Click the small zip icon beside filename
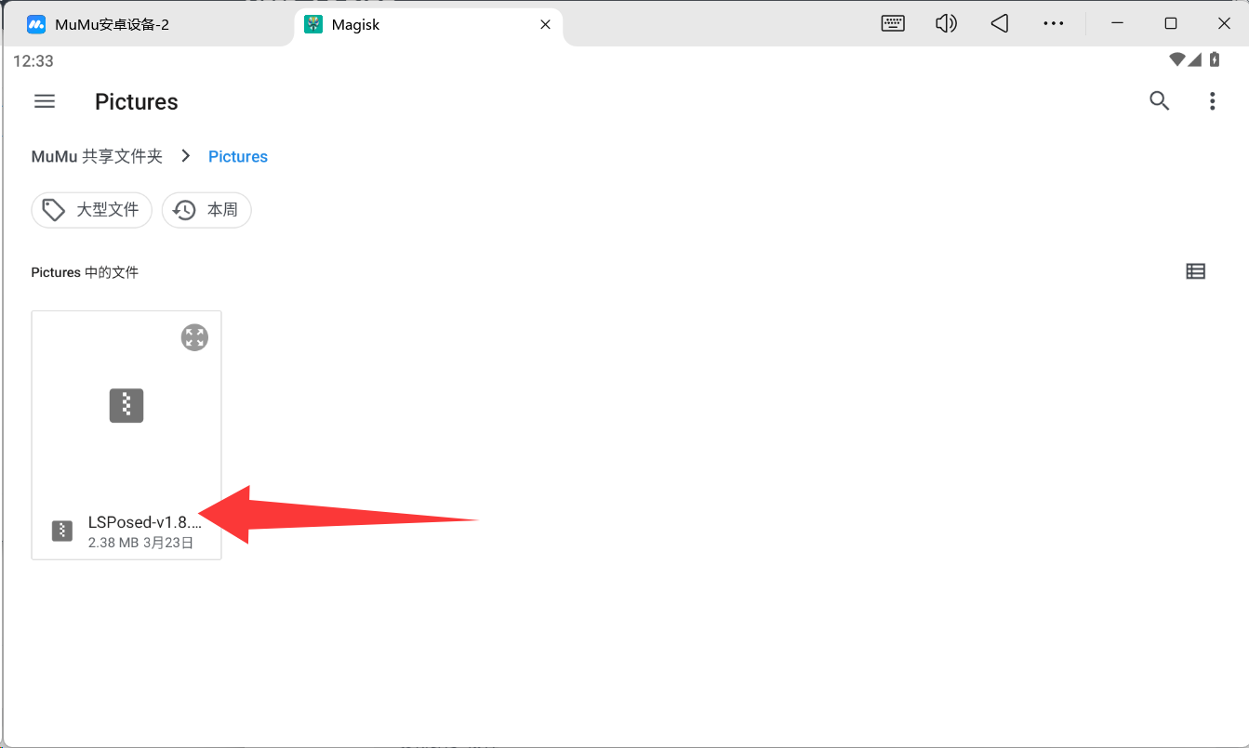The image size is (1249, 748). pyautogui.click(x=62, y=531)
